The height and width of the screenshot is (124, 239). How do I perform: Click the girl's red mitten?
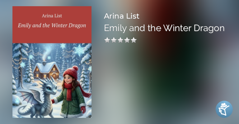pyautogui.click(x=83, y=109)
